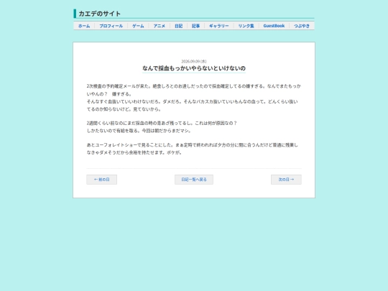Return to list via 日記一覧へ戻る

(194, 180)
